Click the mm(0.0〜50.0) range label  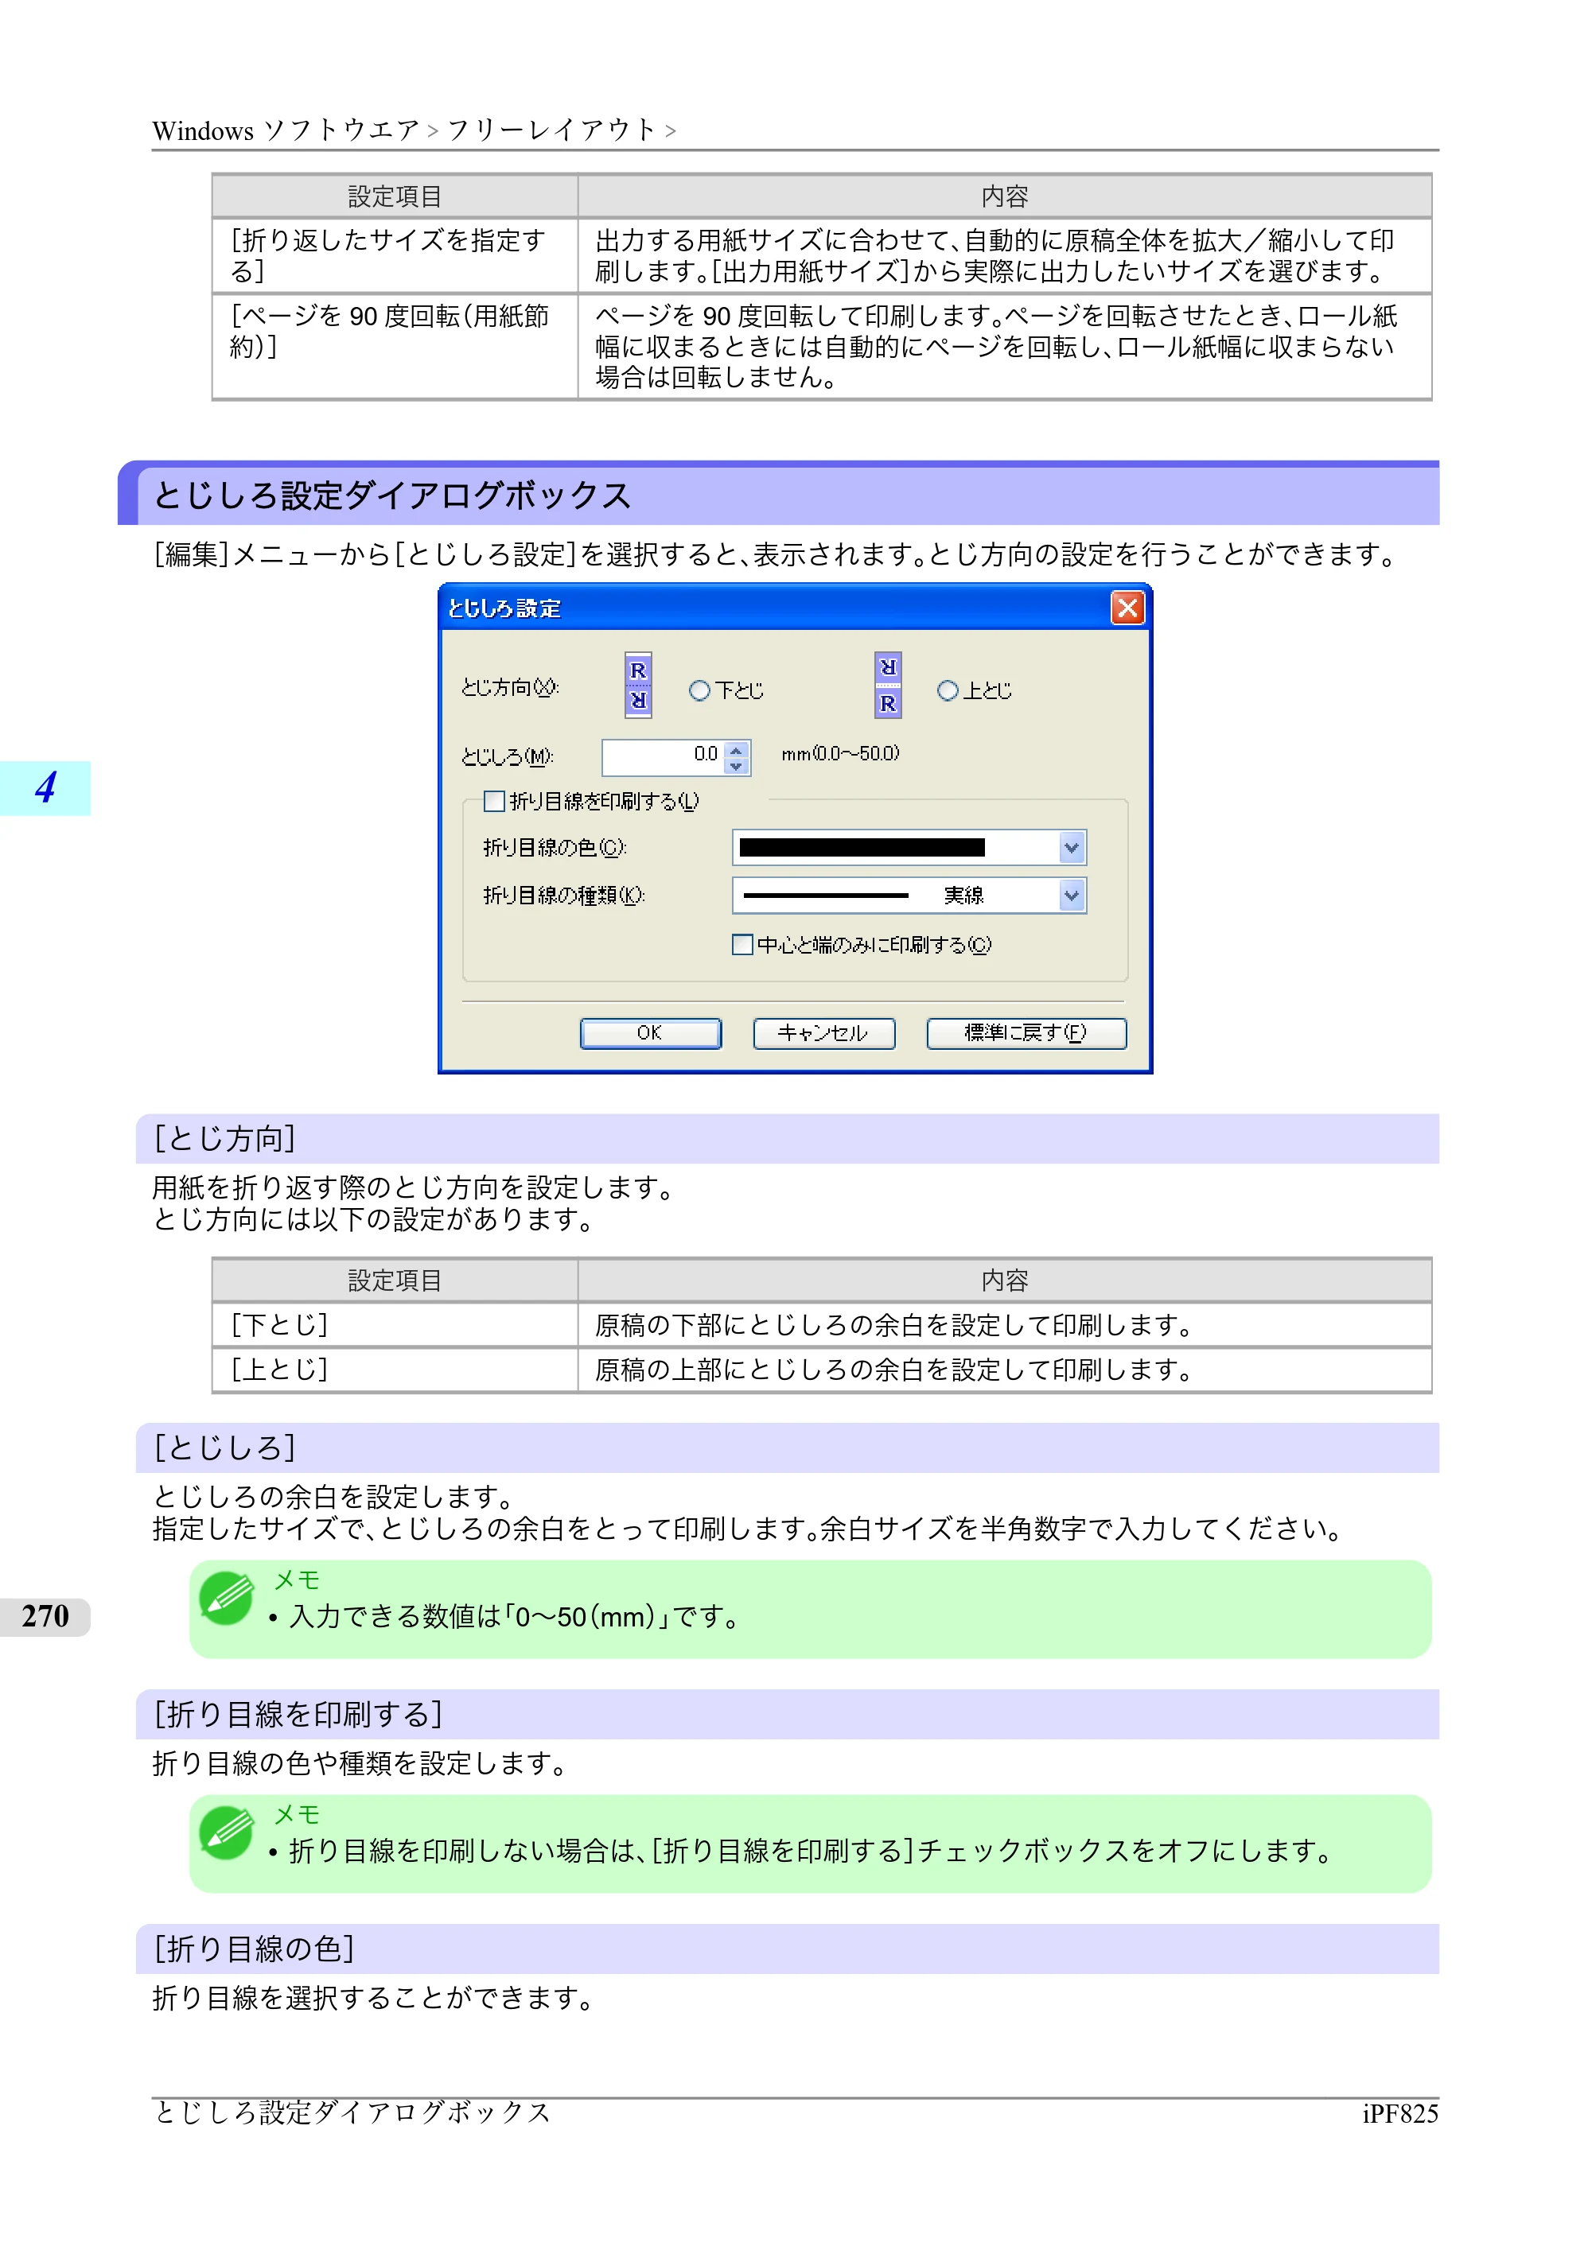pos(840,754)
